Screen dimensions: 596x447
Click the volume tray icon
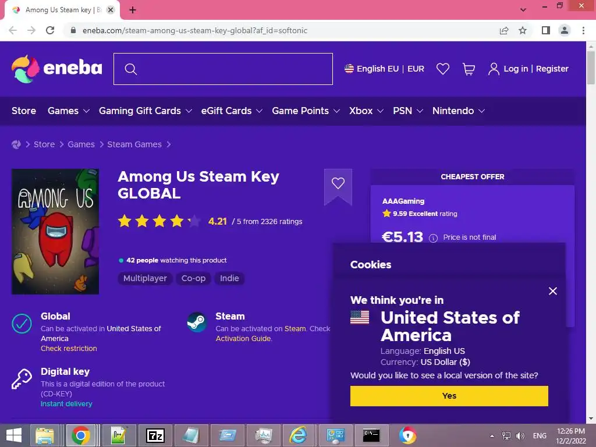pyautogui.click(x=520, y=435)
